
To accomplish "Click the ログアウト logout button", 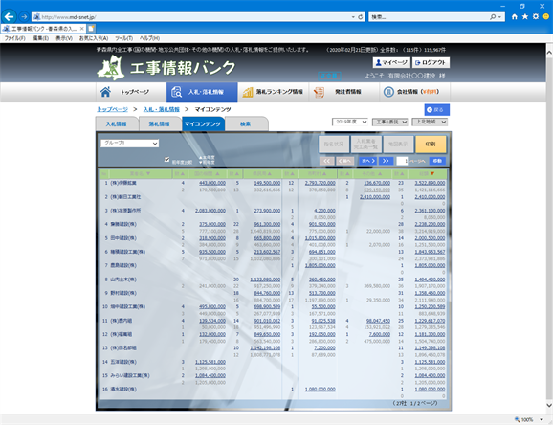I will point(431,62).
